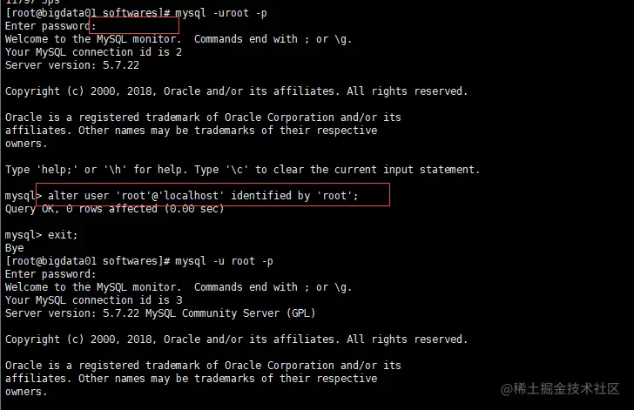Click the second 'mysql -u root -p' command
Image resolution: width=634 pixels, height=410 pixels.
point(224,261)
